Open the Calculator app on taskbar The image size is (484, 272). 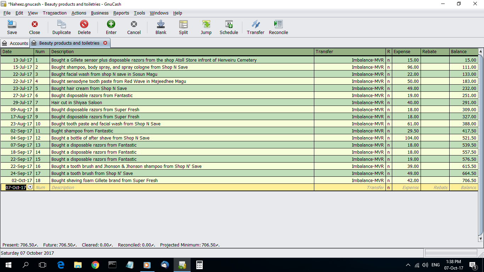coord(199,265)
